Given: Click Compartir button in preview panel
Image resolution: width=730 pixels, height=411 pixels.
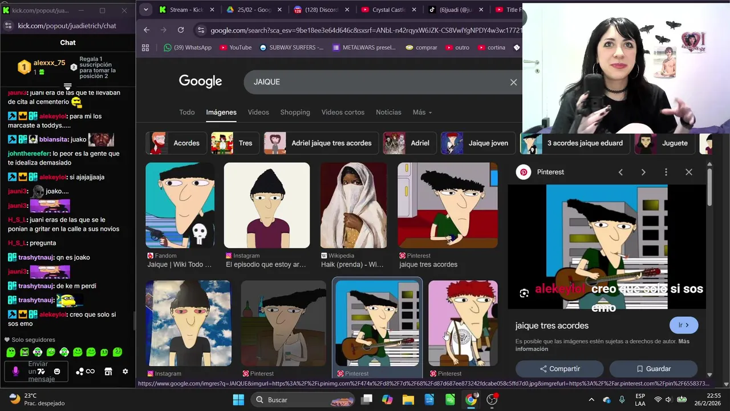Looking at the screenshot, I should [x=559, y=369].
